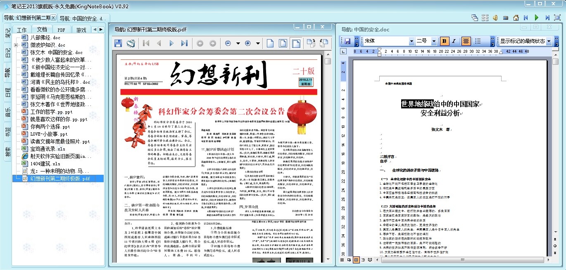The height and width of the screenshot is (270, 566).
Task: Open the 日记 sidebar tab
Action: [8, 53]
